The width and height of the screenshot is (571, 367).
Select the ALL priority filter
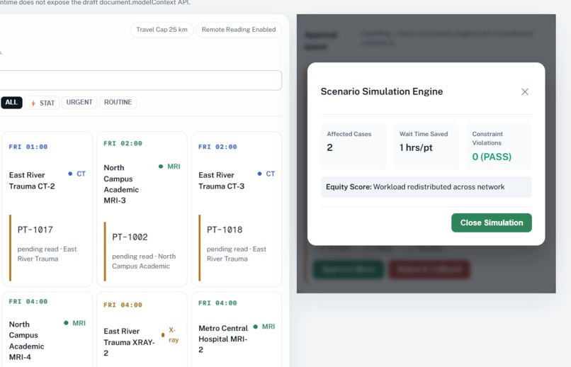(x=11, y=102)
